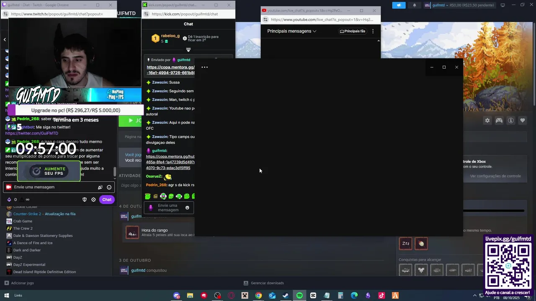Open Outlook from taskbar

pos(272,296)
